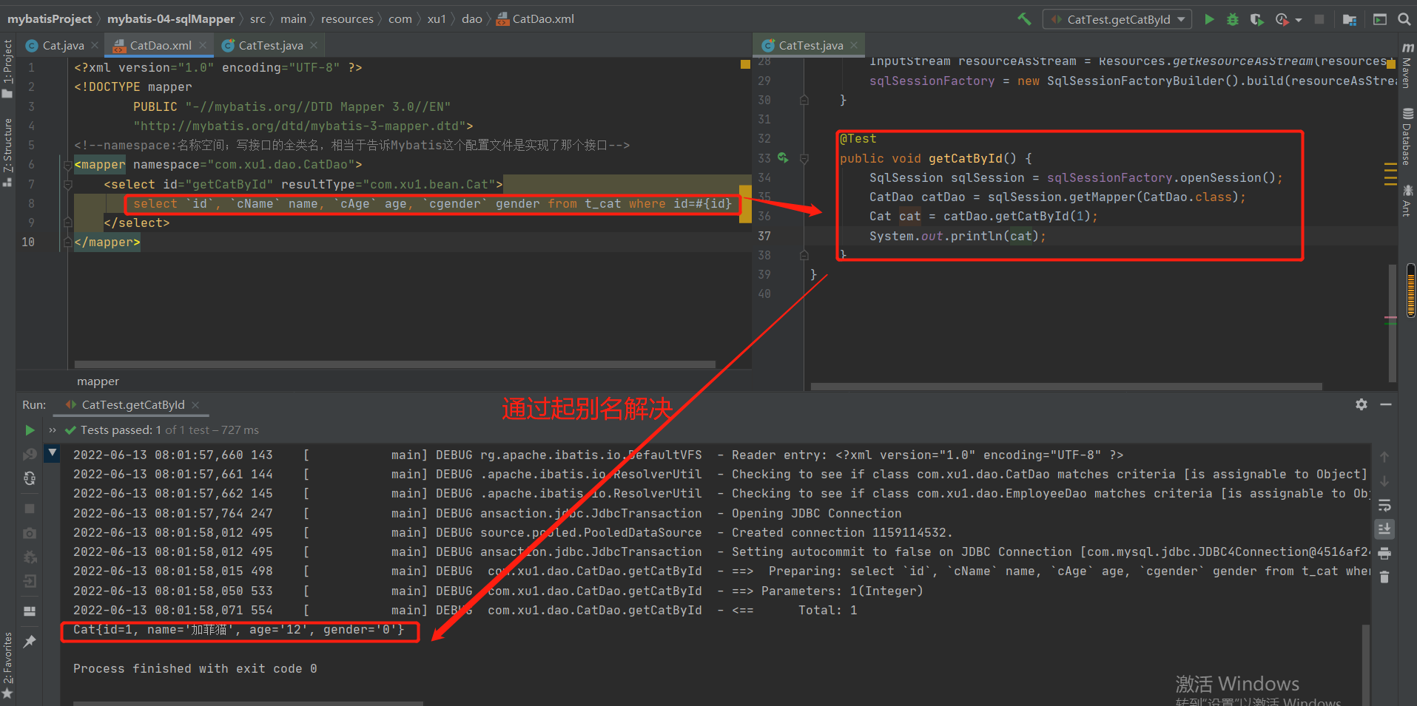Toggle scroll to end of console
This screenshot has width=1417, height=706.
[x=1384, y=529]
